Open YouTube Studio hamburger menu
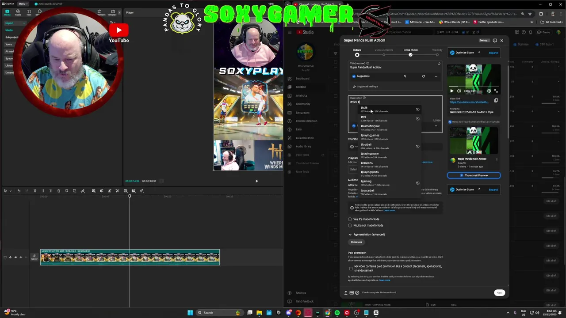This screenshot has width=566, height=318. pos(290,32)
